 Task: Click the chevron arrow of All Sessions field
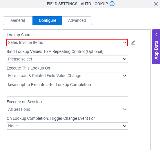(x=125, y=109)
